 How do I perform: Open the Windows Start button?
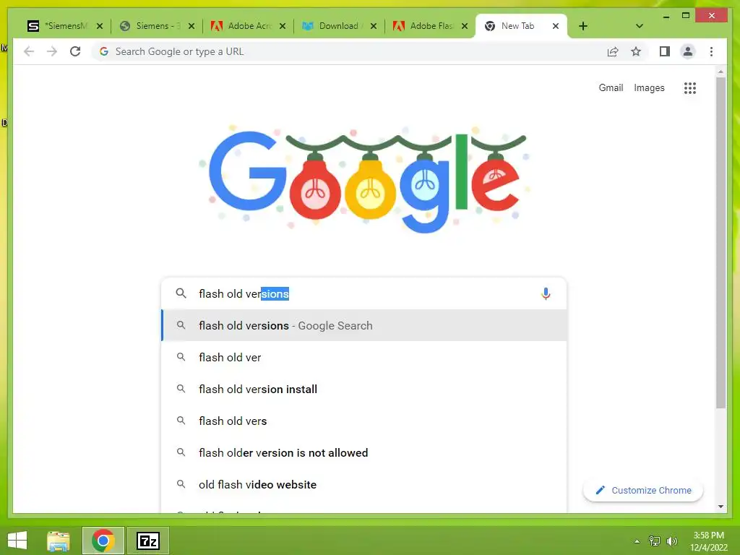[17, 541]
